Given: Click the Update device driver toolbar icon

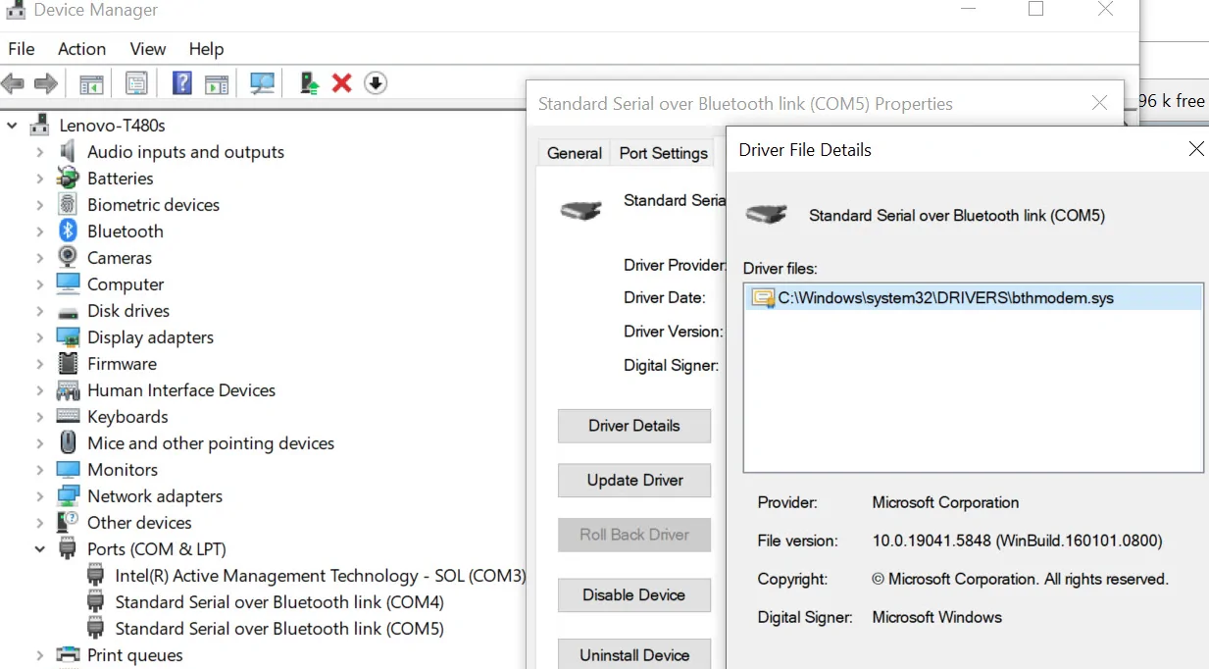Looking at the screenshot, I should (x=309, y=83).
